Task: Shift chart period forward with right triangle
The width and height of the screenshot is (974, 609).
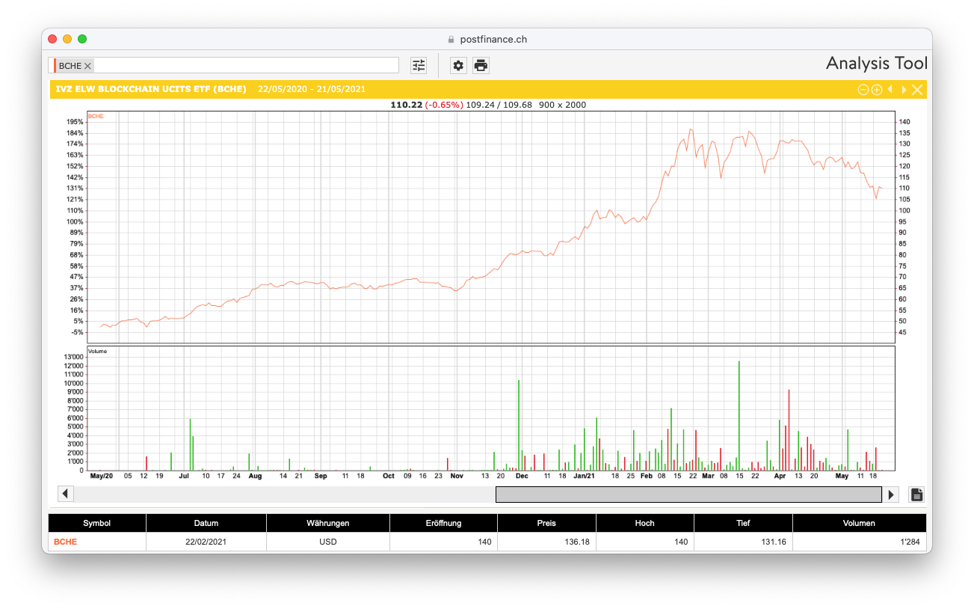Action: pyautogui.click(x=904, y=90)
